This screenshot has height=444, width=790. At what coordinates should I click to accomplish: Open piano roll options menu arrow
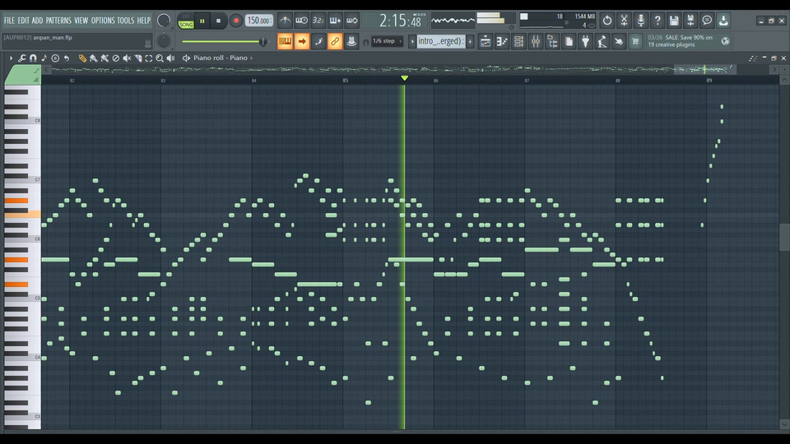point(11,58)
